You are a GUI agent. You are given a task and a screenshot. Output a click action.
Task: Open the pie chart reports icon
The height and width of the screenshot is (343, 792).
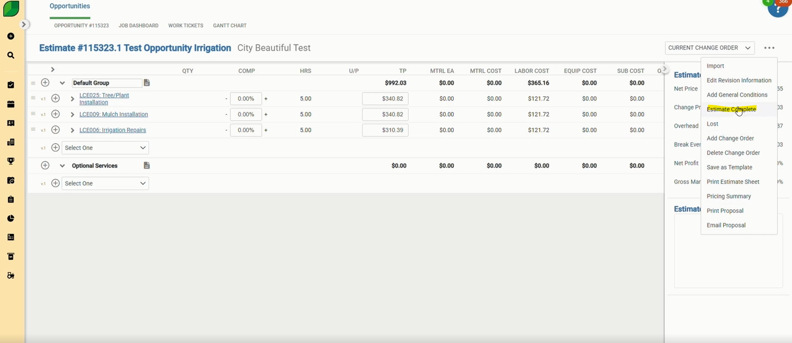point(11,218)
